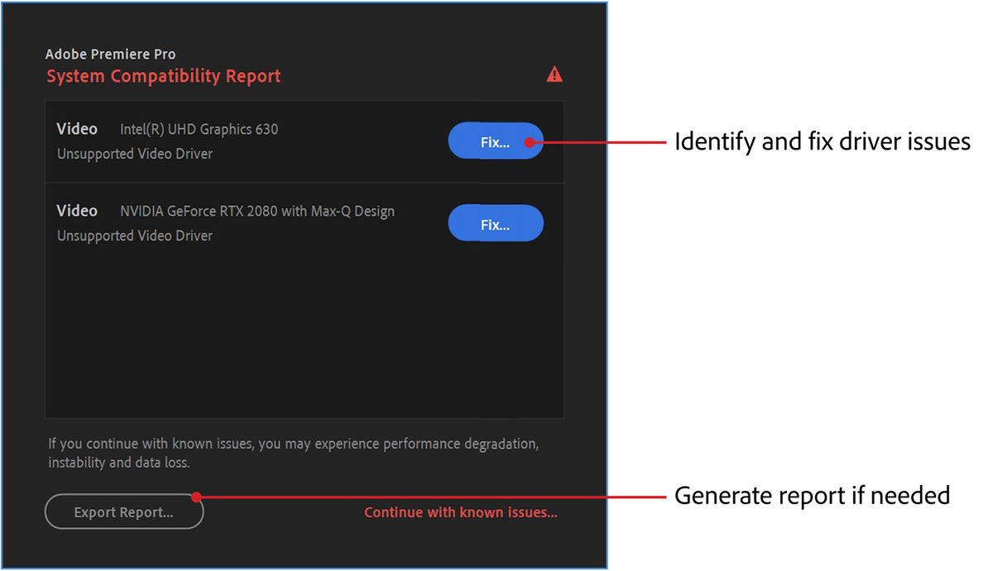The image size is (993, 571).
Task: Click the System Compatibility Report heading
Action: click(x=164, y=77)
